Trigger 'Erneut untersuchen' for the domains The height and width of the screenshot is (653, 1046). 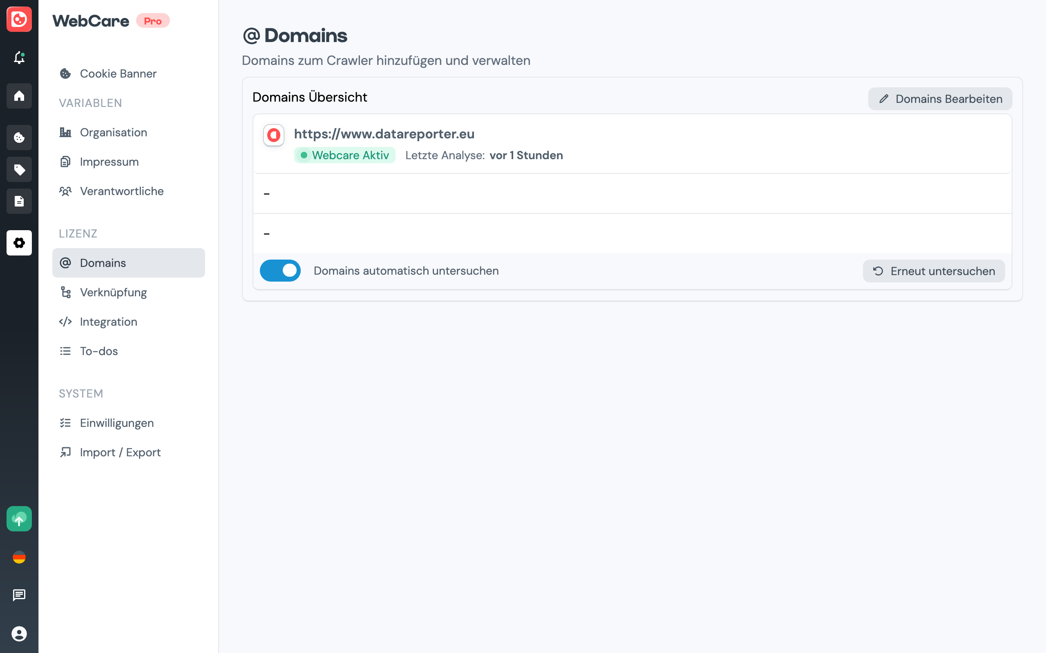(x=934, y=271)
